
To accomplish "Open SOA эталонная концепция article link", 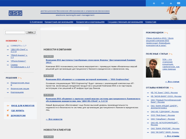I will pos(171,64).
